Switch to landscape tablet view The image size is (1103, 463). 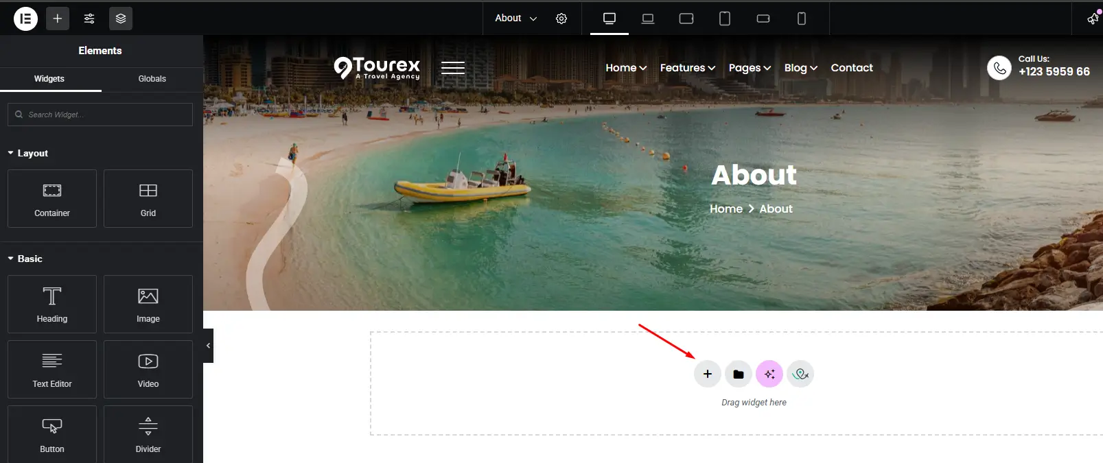686,19
